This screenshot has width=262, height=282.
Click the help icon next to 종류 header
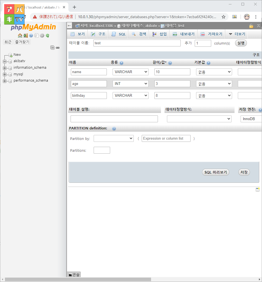(x=122, y=63)
